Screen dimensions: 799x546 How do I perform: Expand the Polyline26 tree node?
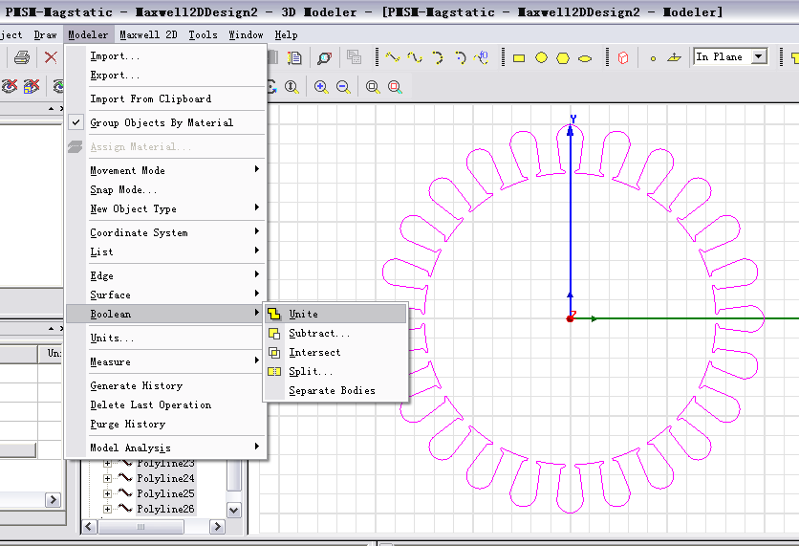pyautogui.click(x=107, y=509)
